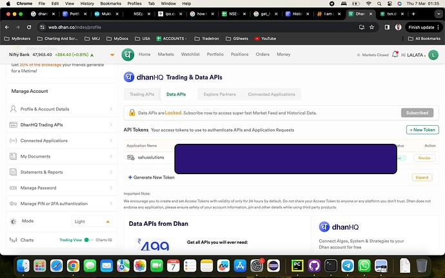This screenshot has width=445, height=278.
Task: Open Messages app in the dock
Action: (x=90, y=266)
